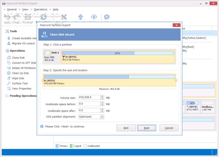The image size is (219, 157).
Task: Click the View Properties link
Action: tap(22, 89)
